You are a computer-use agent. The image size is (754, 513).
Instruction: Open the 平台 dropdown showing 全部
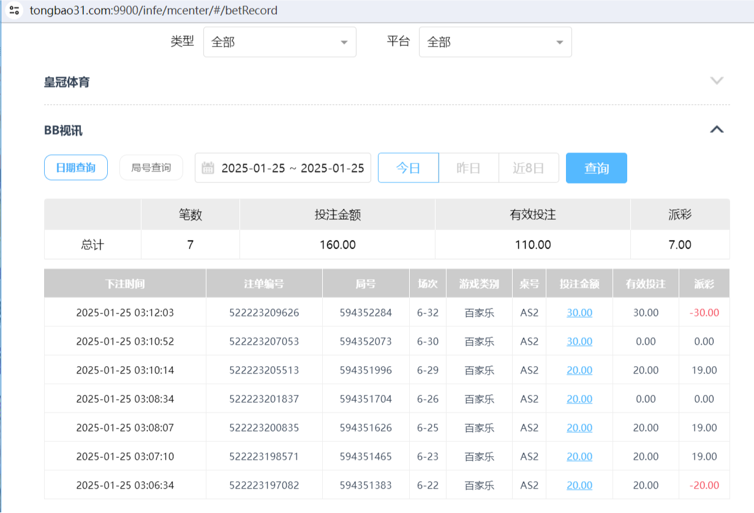pos(495,42)
